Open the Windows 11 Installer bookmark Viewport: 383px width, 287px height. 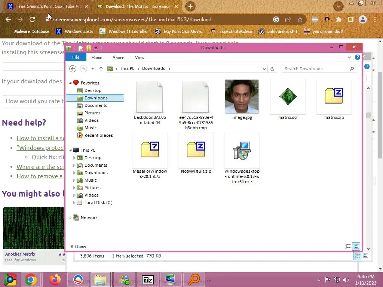click(124, 31)
